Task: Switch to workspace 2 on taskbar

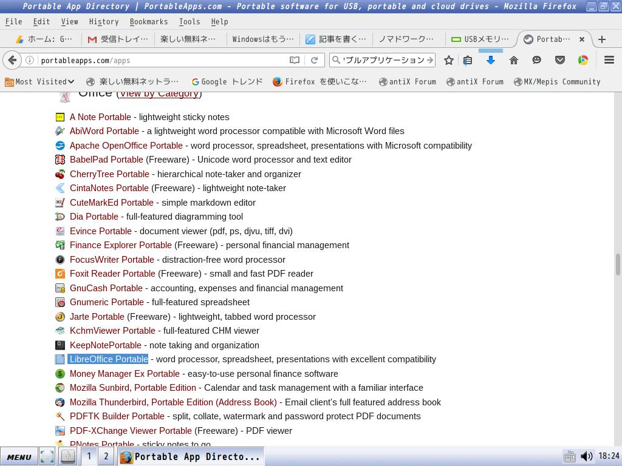Action: coord(106,456)
